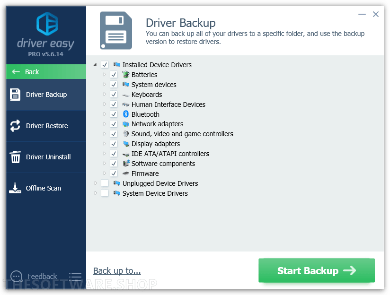Image resolution: width=390 pixels, height=295 pixels.
Task: Uncheck the Firmware checkbox
Action: tap(114, 173)
